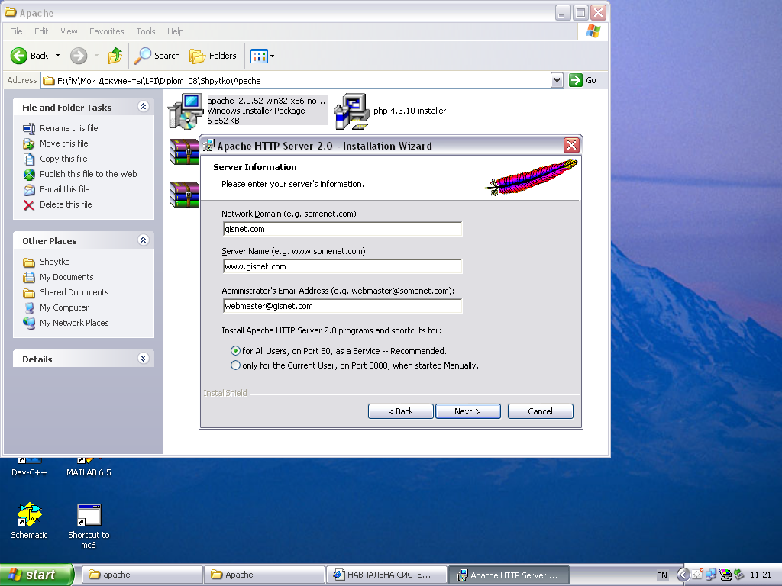Click the Network Domain input field
The height and width of the screenshot is (586, 782).
point(343,229)
